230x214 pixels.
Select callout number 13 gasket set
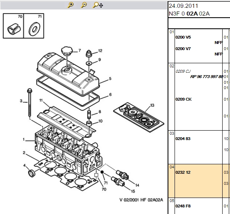click(x=152, y=105)
